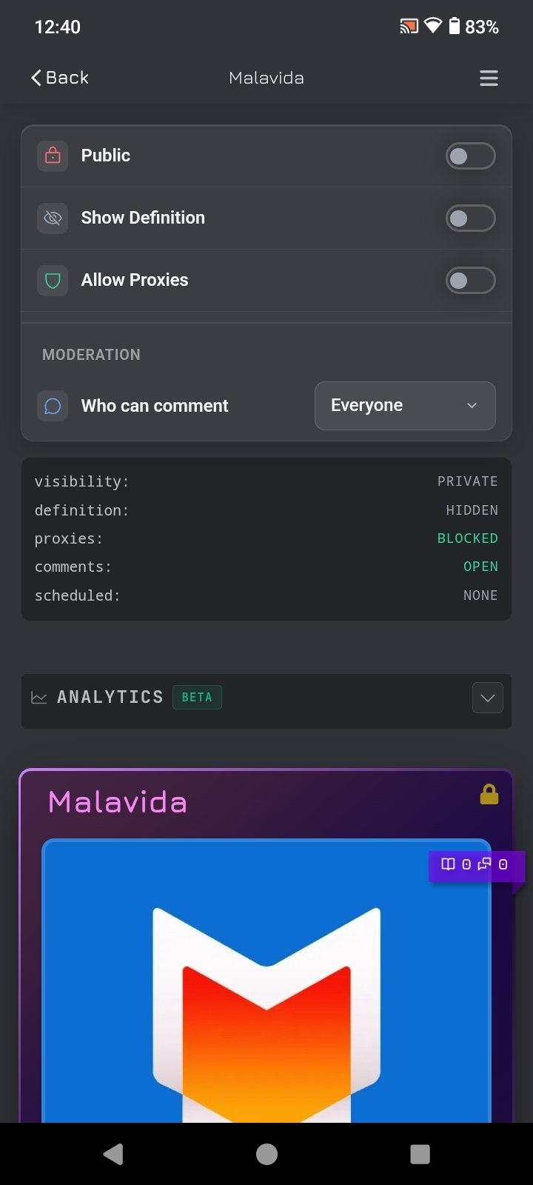
Task: Toggle Allow Proxies on
Action: point(470,280)
